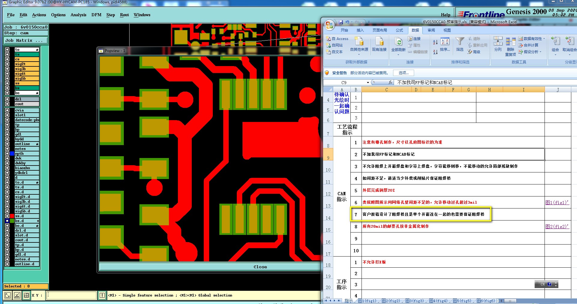Save the Excel workbook via quick access icon
Viewport: 577px width, 304px height.
point(341,22)
